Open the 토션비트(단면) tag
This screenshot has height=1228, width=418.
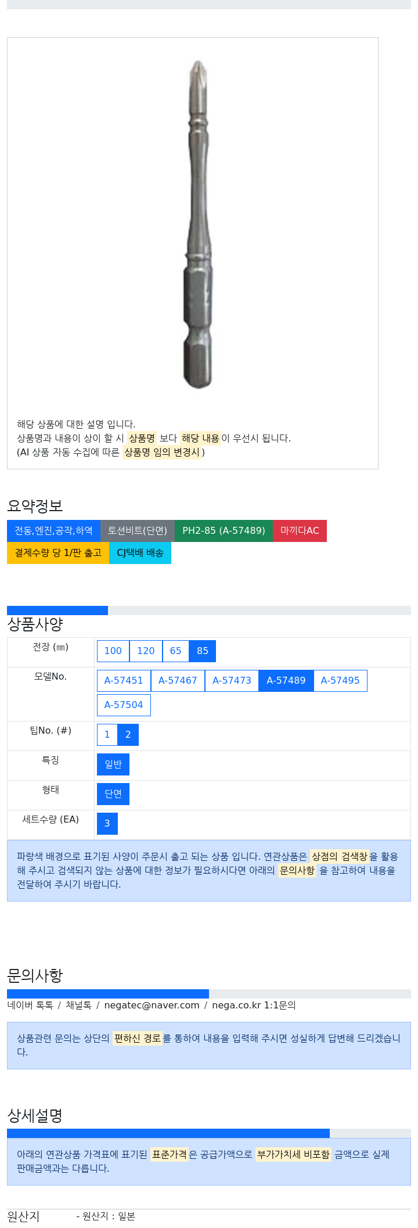[138, 531]
